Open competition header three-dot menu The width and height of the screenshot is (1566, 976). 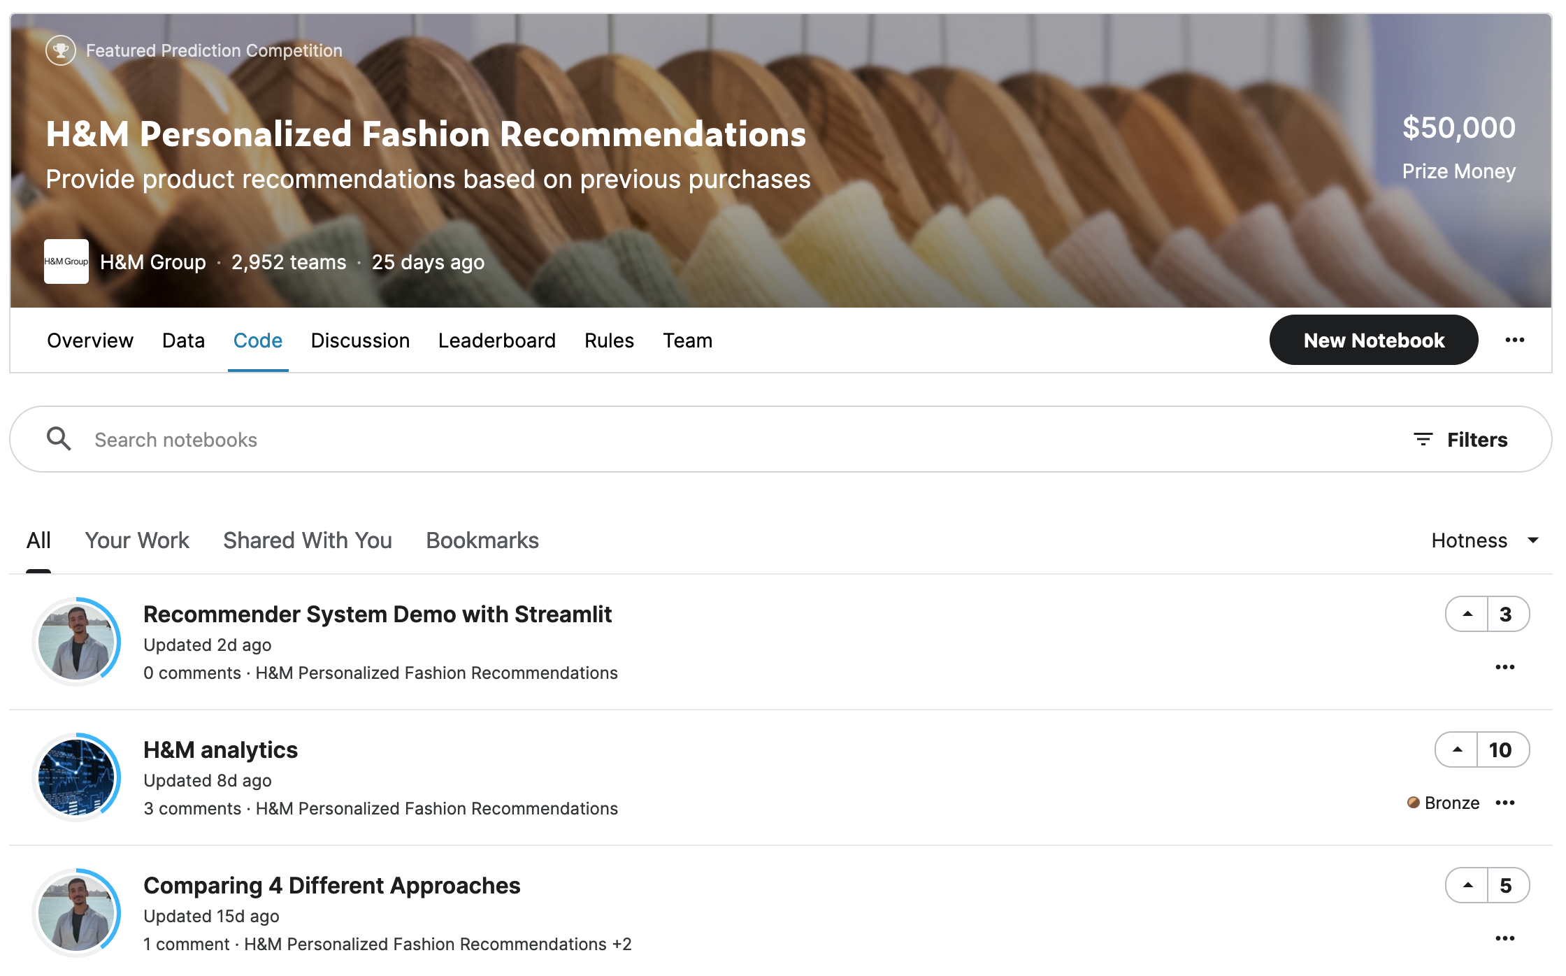(x=1514, y=340)
